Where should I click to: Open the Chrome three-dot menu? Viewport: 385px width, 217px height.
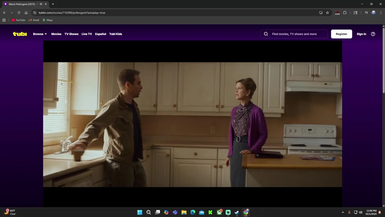click(381, 13)
